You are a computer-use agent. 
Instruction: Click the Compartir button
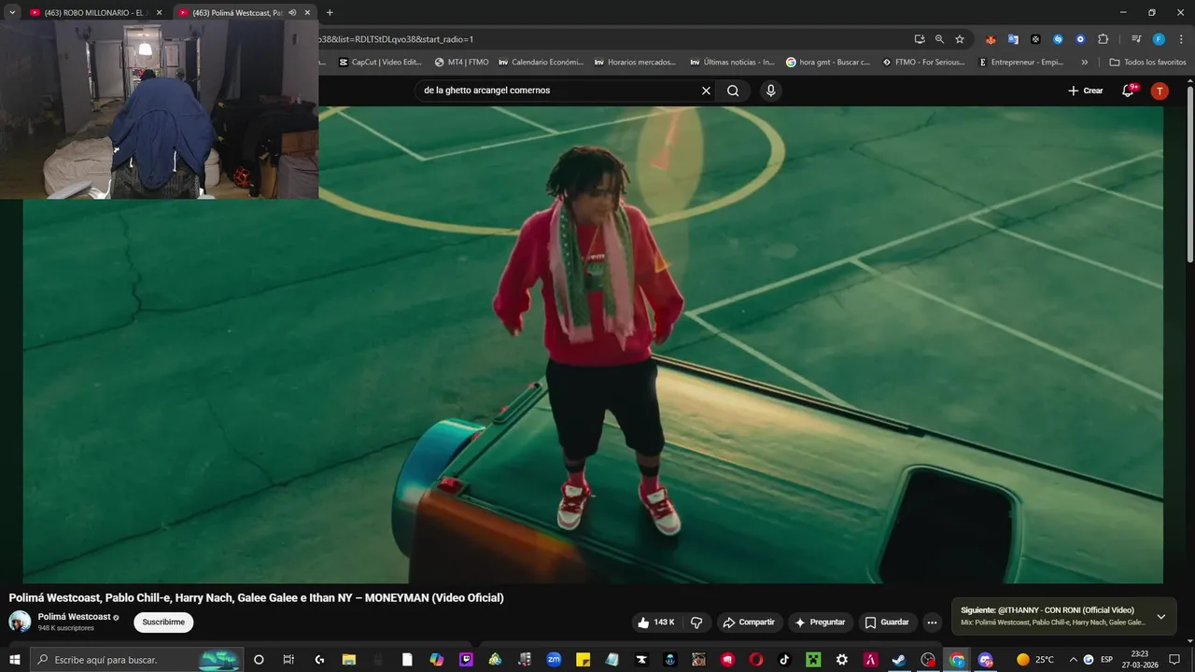click(750, 623)
